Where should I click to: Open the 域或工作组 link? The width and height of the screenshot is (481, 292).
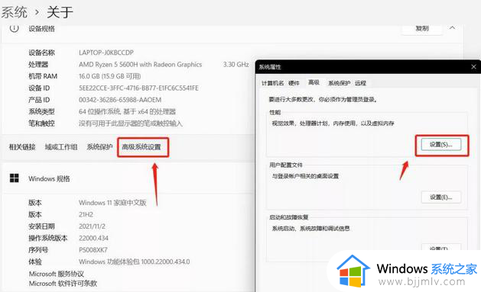click(x=60, y=147)
